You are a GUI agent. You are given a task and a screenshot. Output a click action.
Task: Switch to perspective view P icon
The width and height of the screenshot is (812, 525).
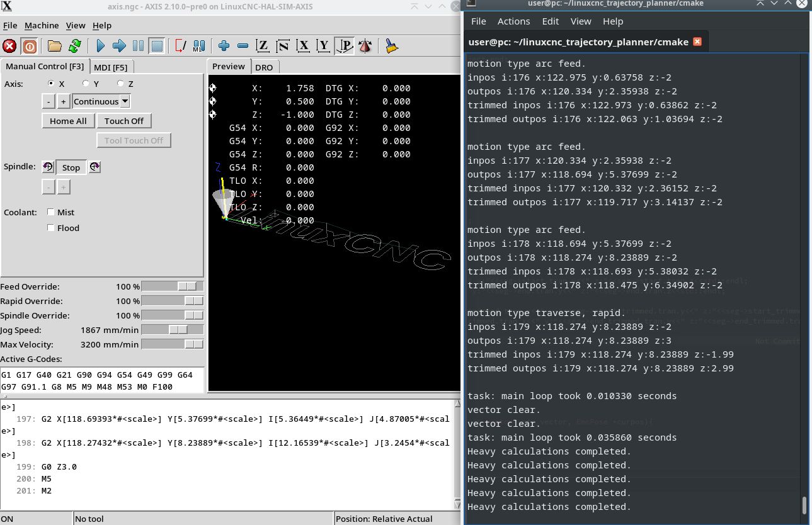344,46
